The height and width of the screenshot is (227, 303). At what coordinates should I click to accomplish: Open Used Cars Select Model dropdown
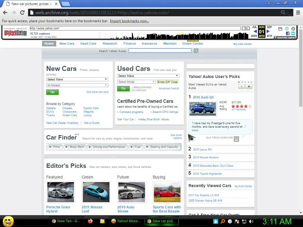point(136,82)
